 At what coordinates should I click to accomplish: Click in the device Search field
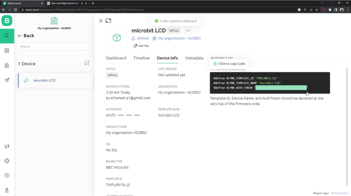click(54, 46)
